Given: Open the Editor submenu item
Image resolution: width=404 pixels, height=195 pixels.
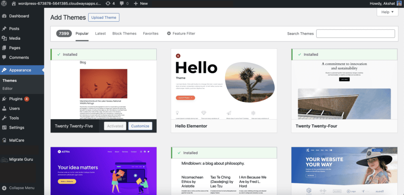Looking at the screenshot, I should pos(8,88).
